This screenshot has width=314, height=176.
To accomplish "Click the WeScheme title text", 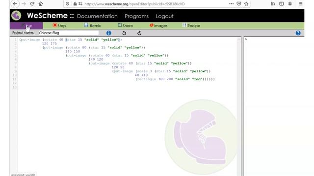I will (50, 16).
